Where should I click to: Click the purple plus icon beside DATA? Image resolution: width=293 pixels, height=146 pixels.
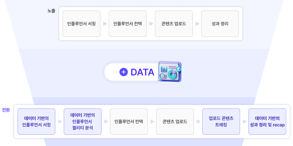[123, 72]
